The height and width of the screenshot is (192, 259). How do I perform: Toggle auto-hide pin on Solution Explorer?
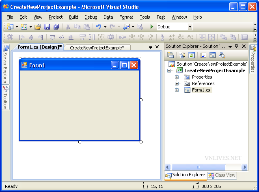pyautogui.click(x=237, y=46)
